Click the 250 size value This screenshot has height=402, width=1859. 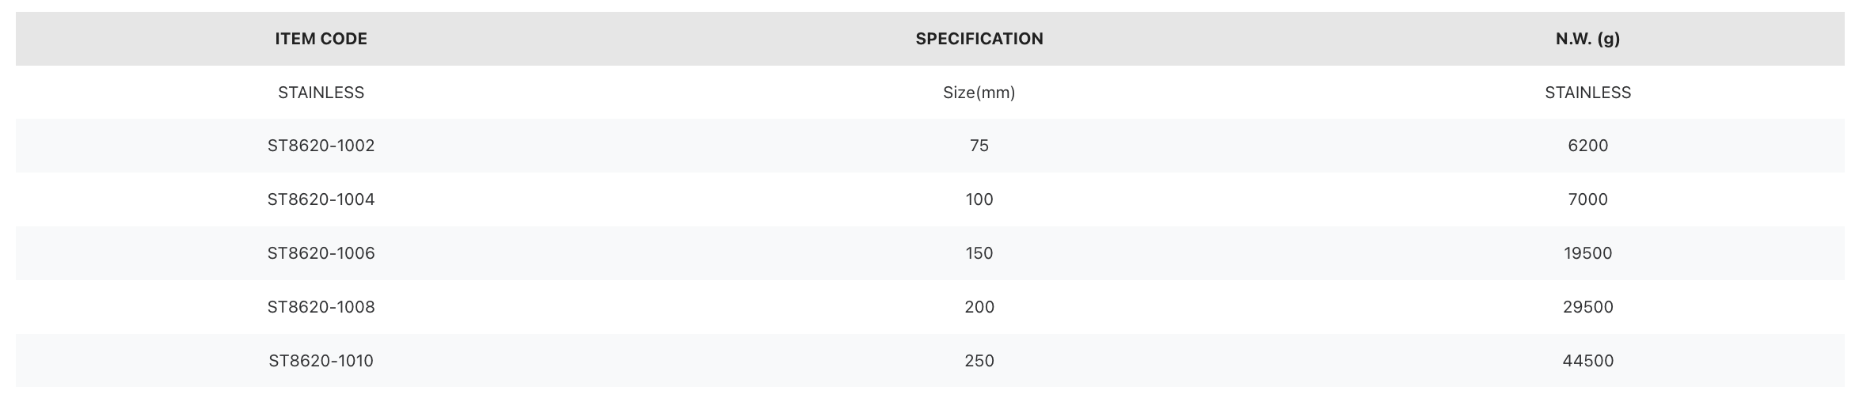pyautogui.click(x=979, y=361)
